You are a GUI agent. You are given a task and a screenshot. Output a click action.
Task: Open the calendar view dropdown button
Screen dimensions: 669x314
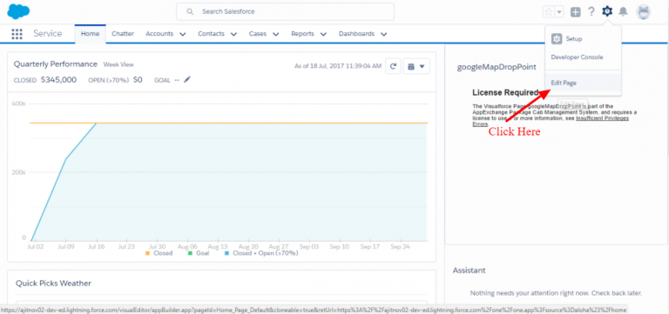pos(416,66)
